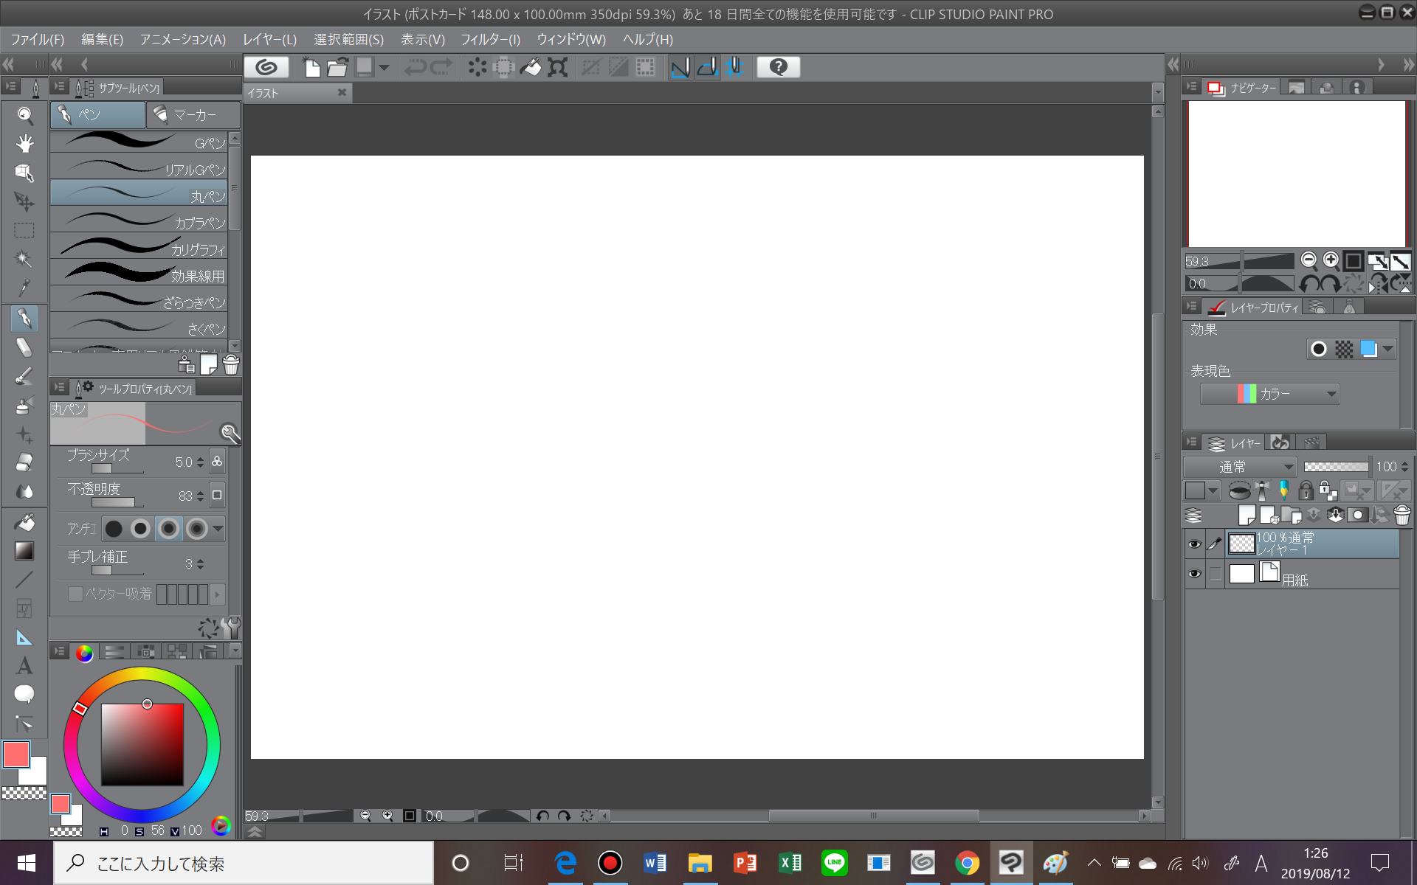Click inside the color square picker
The width and height of the screenshot is (1417, 885).
tap(142, 745)
